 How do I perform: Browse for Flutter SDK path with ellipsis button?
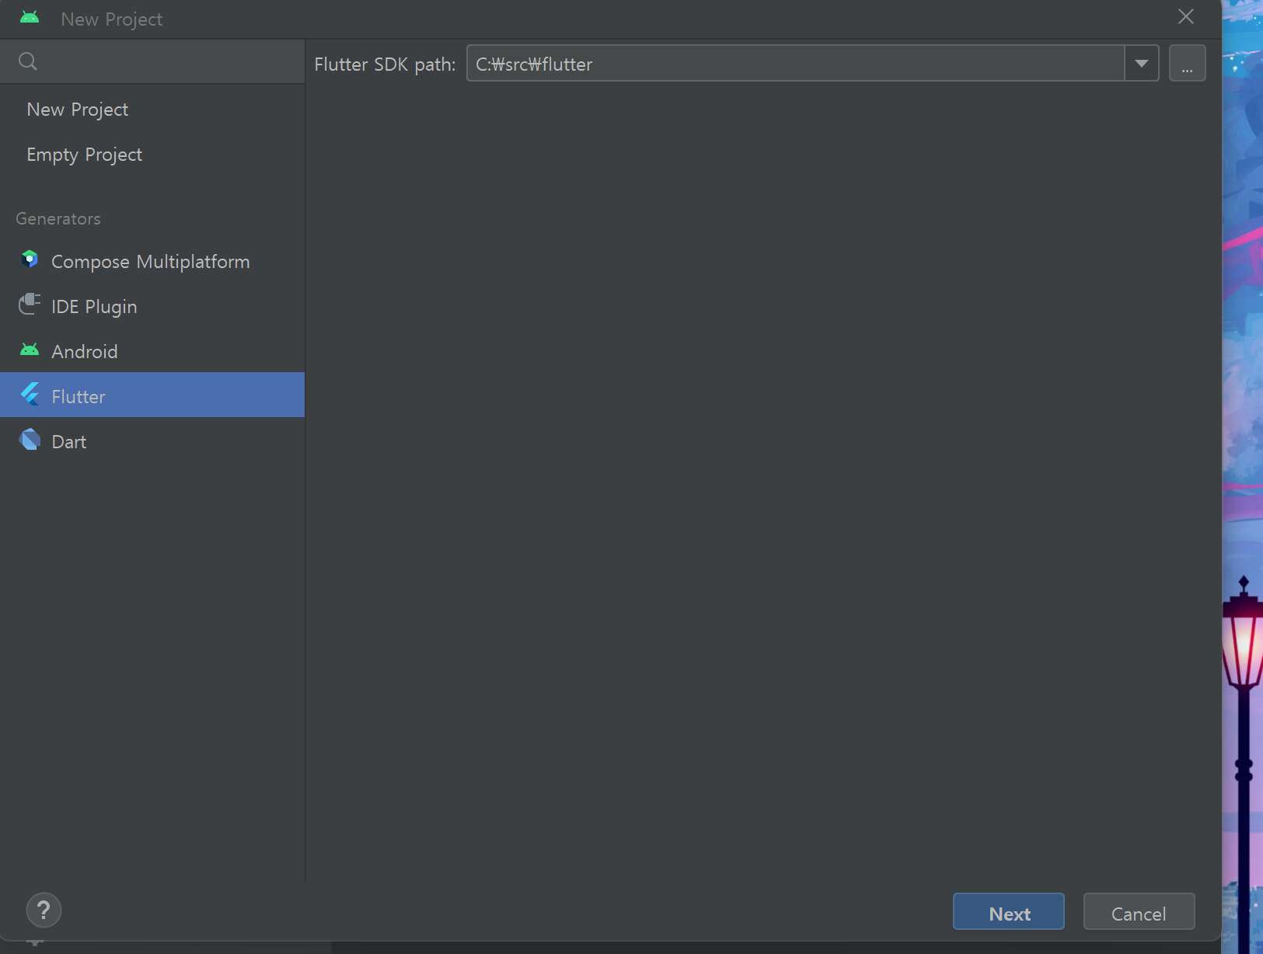pyautogui.click(x=1187, y=64)
